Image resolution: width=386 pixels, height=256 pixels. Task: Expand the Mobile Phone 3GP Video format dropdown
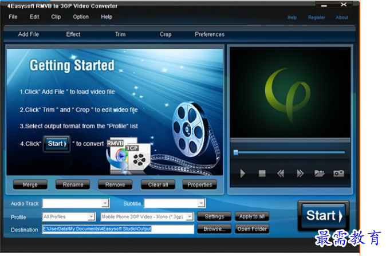(x=190, y=216)
